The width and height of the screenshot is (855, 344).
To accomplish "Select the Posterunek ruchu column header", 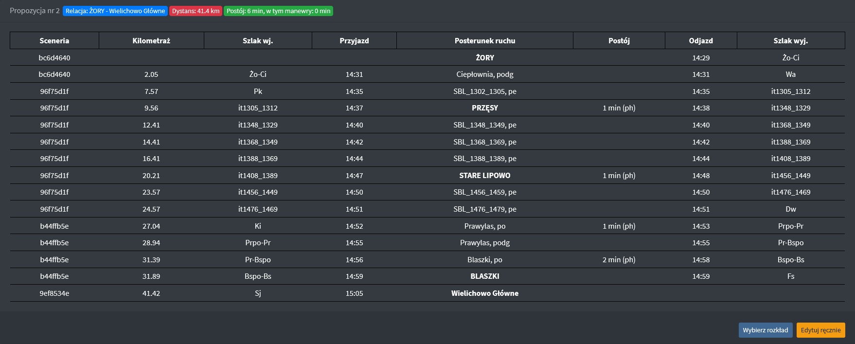I will point(484,41).
